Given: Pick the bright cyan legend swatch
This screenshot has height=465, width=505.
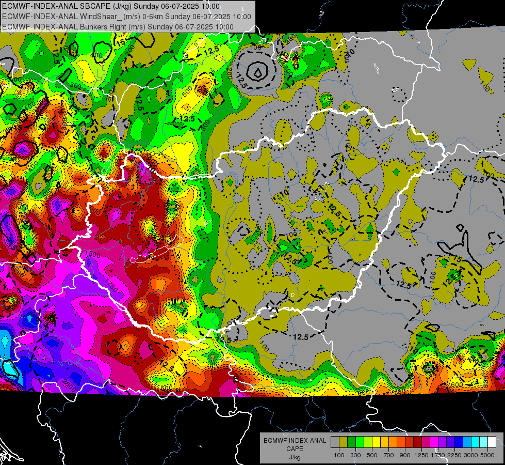Looking at the screenshot, I should pyautogui.click(x=475, y=442).
